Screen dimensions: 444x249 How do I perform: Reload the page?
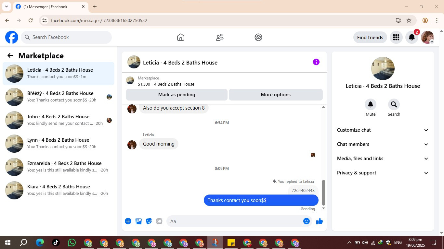click(31, 20)
